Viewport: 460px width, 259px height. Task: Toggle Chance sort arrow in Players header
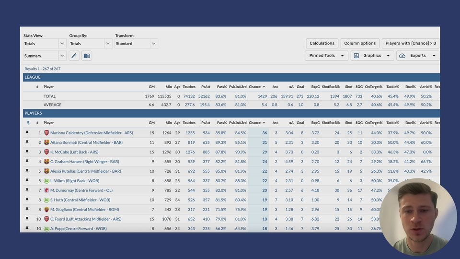pyautogui.click(x=264, y=123)
